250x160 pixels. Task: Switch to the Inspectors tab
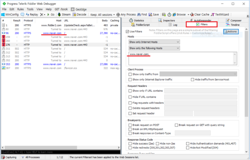[167, 20]
